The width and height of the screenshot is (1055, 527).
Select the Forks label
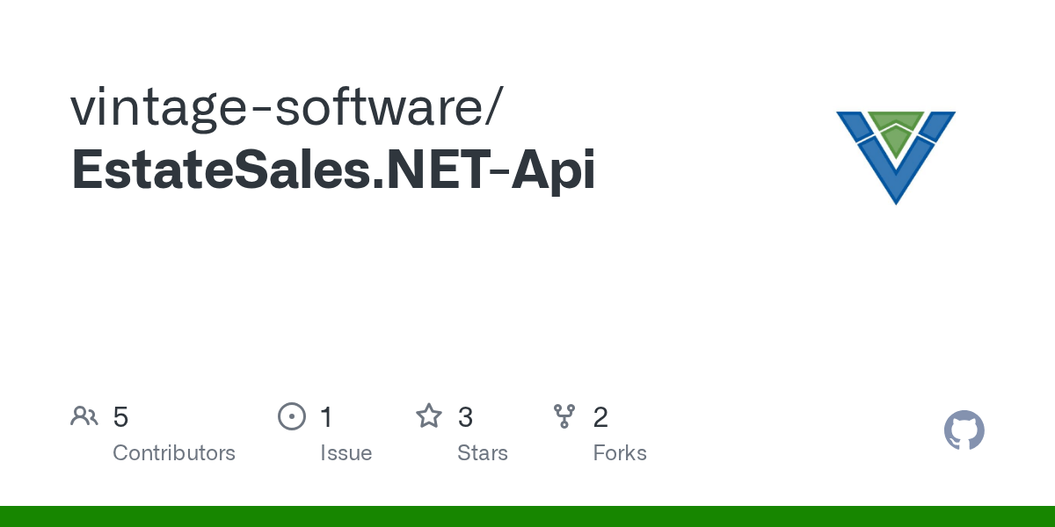(620, 453)
